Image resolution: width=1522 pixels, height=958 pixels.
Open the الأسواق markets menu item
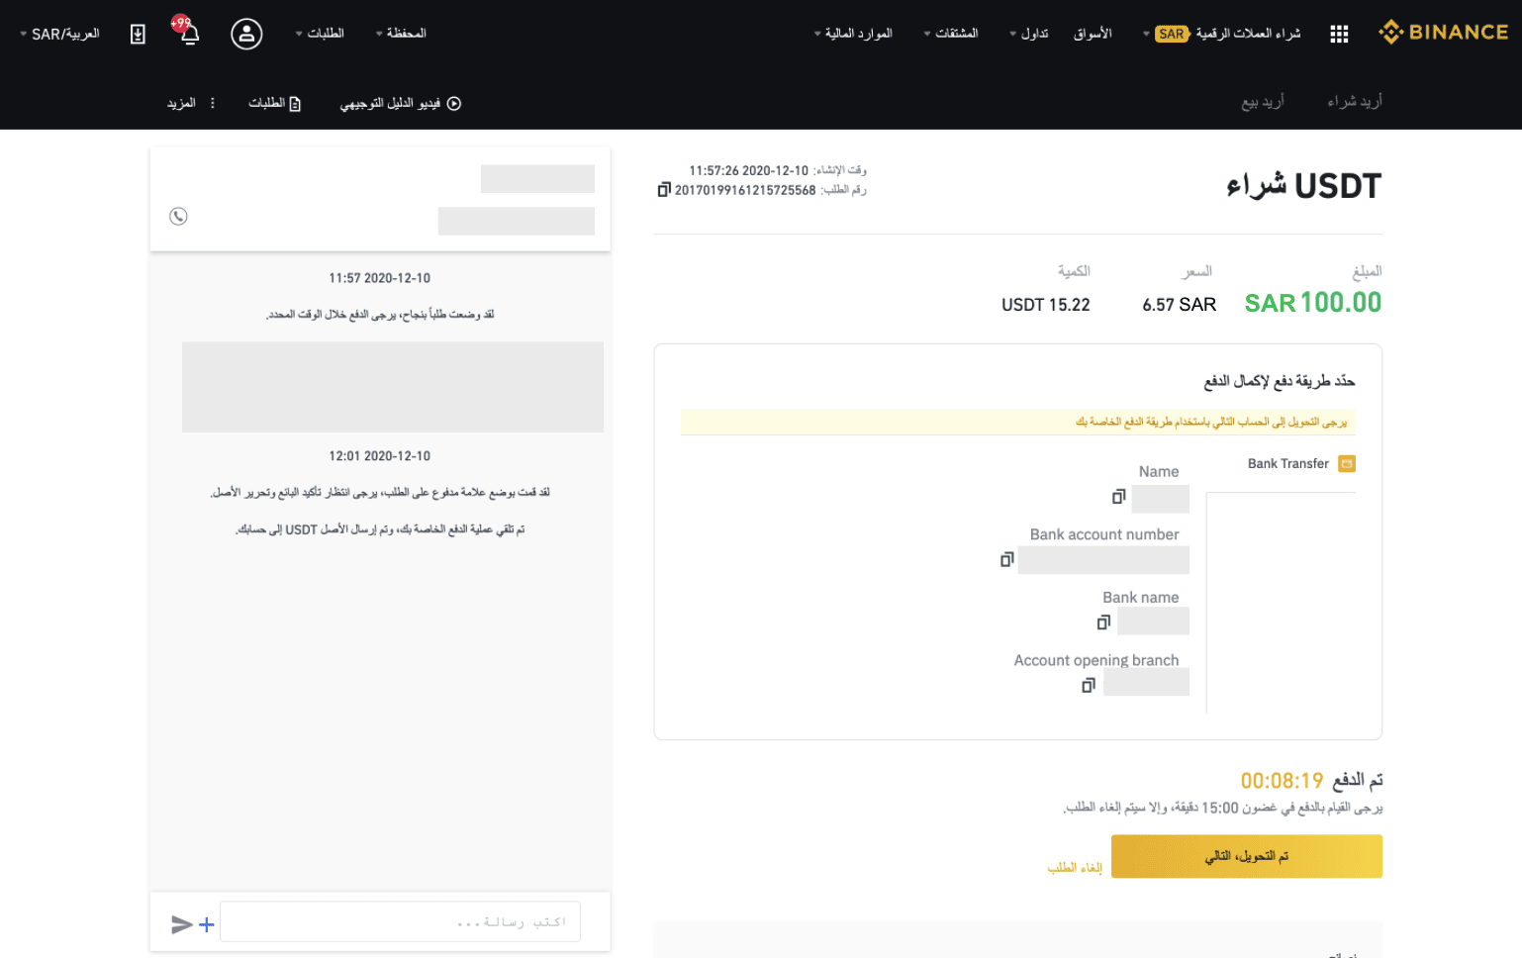[x=1093, y=34]
